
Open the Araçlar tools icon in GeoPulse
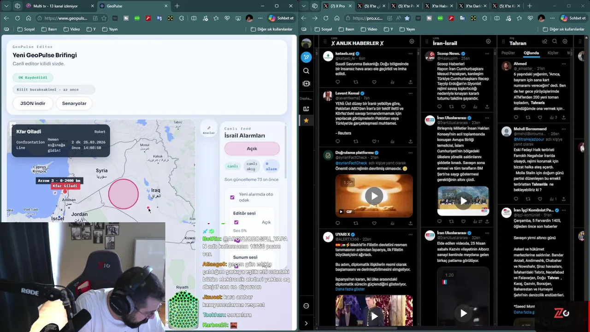209,130
